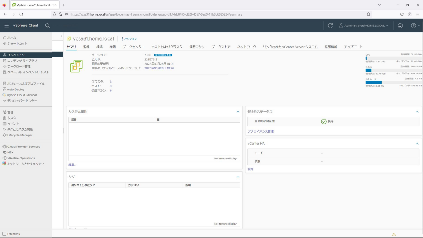
Task: Reload the page in Firefox
Action: click(x=21, y=14)
